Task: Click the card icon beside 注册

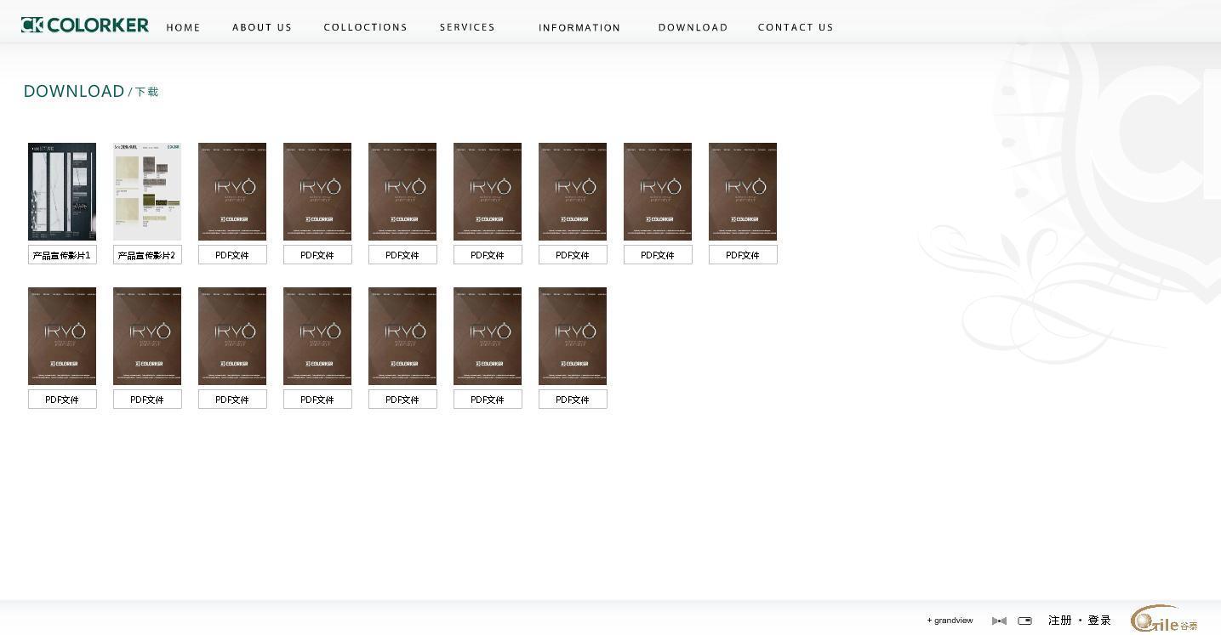Action: [1024, 621]
